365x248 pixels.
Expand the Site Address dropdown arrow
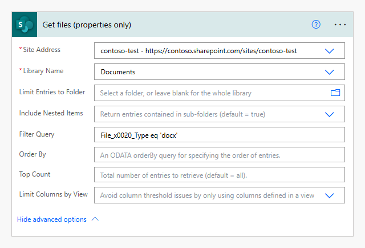(330, 51)
